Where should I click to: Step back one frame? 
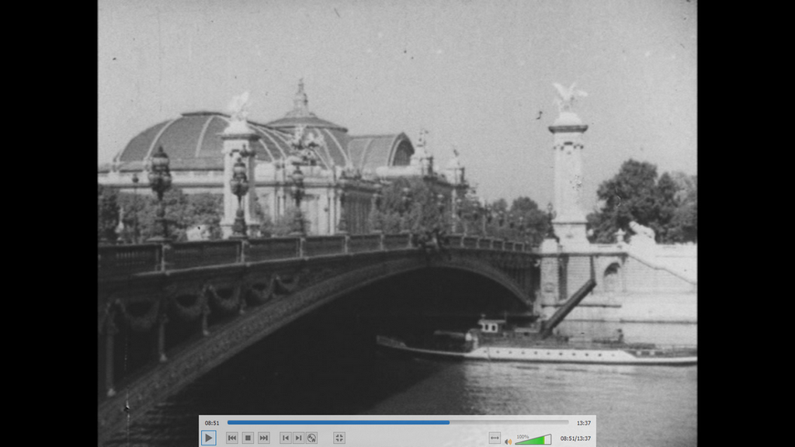point(286,438)
